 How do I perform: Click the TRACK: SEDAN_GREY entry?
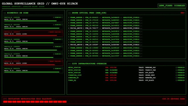click(x=147, y=75)
